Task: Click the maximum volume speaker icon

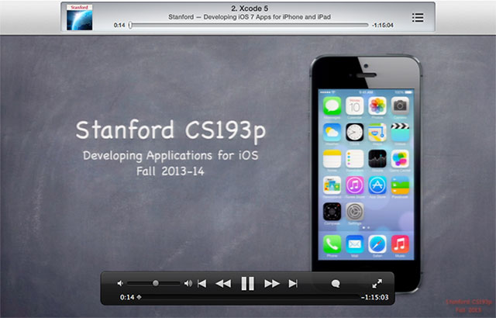Action: [188, 284]
